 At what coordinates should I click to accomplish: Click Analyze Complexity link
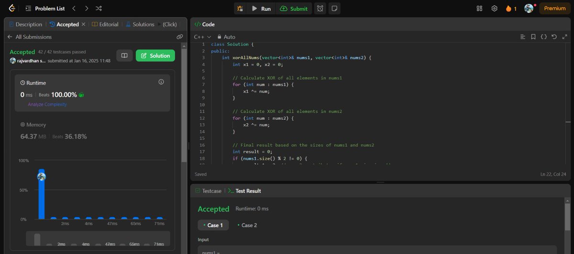point(47,105)
